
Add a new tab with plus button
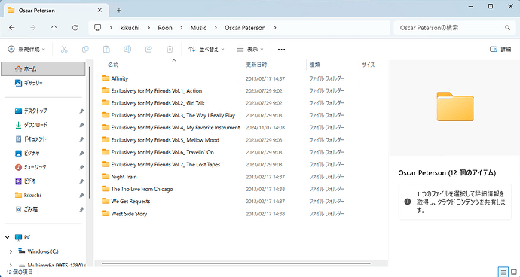(119, 11)
